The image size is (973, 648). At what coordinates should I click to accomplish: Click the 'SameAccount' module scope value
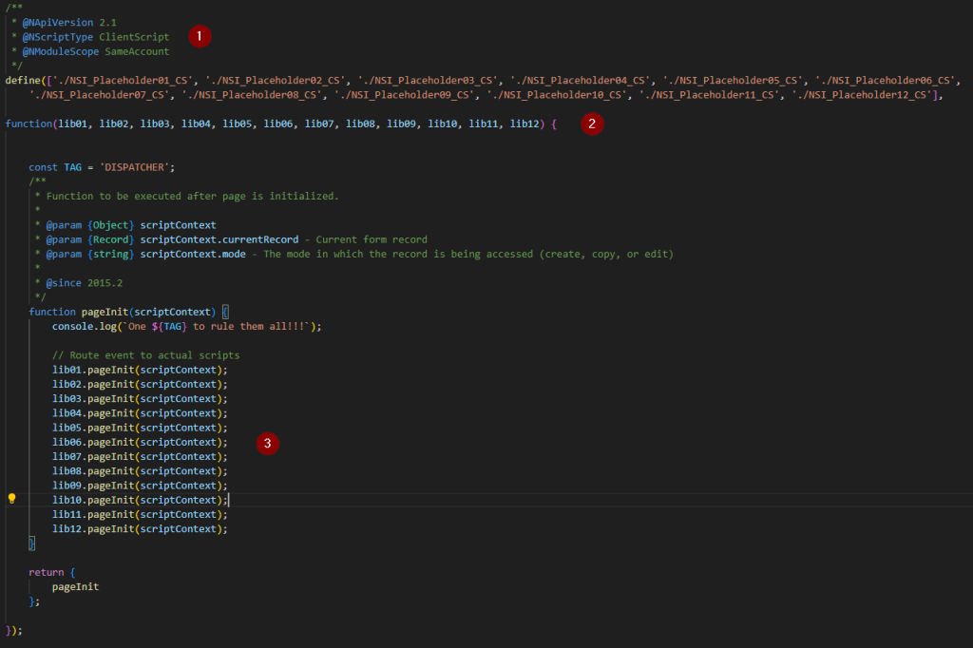pos(137,51)
